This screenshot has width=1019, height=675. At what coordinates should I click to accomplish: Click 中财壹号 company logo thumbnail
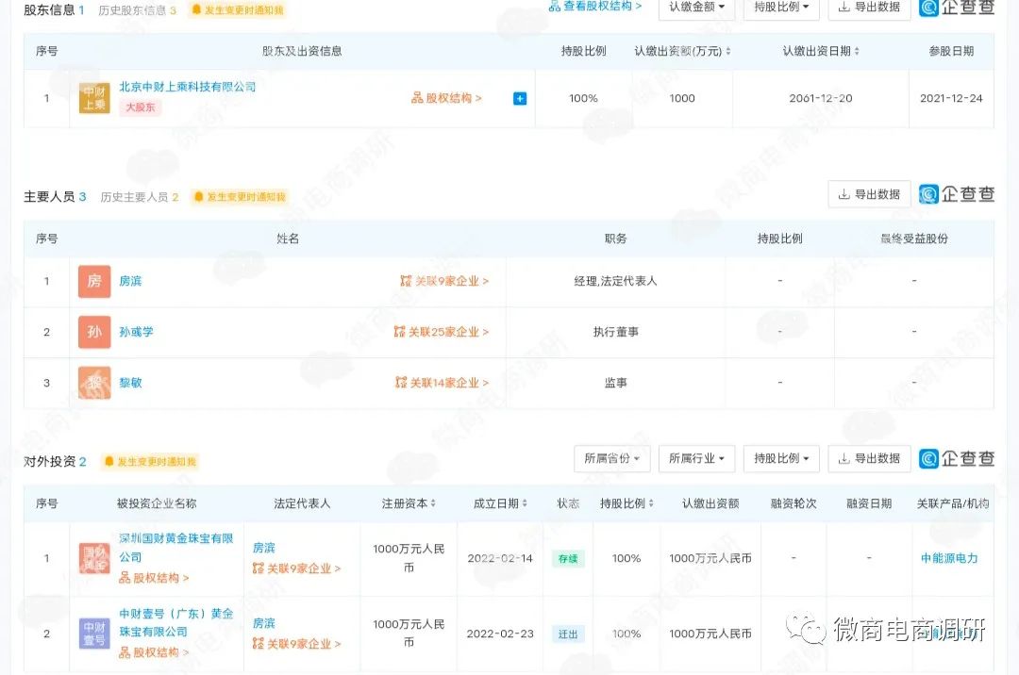[x=94, y=634]
